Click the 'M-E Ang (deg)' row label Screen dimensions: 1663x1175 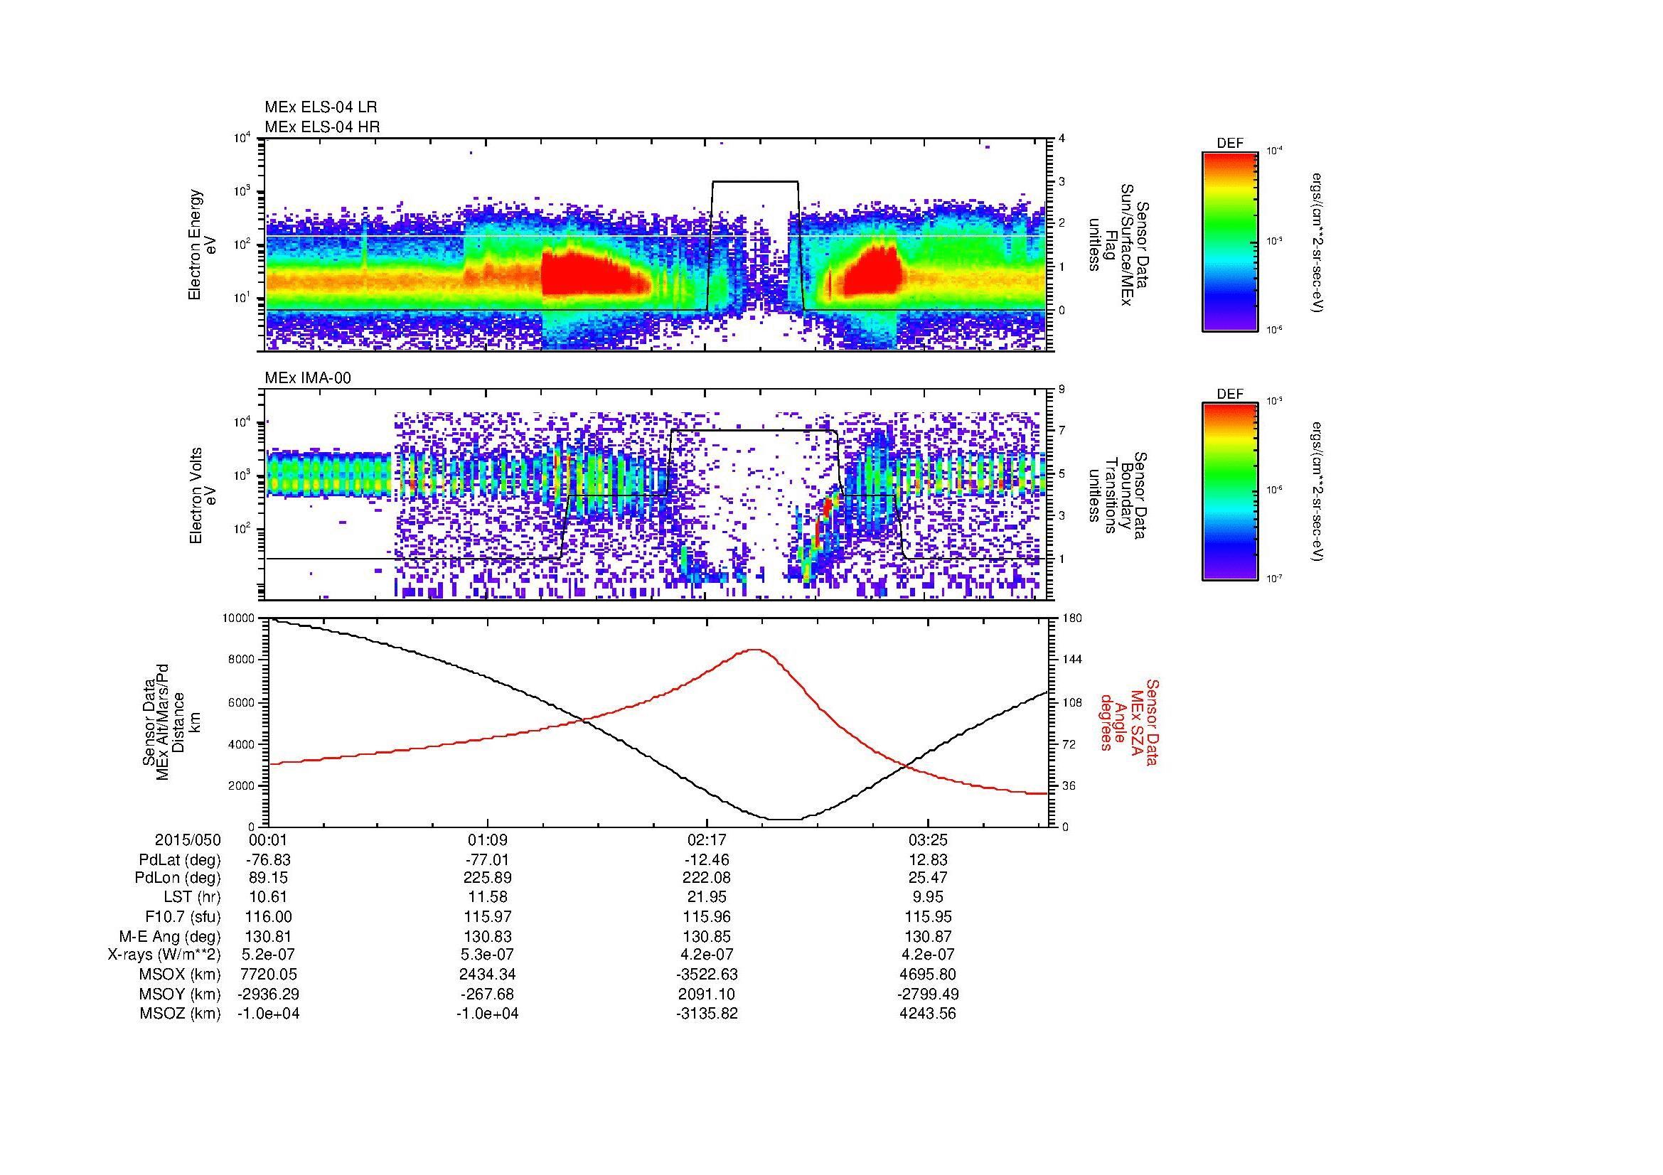coord(169,936)
